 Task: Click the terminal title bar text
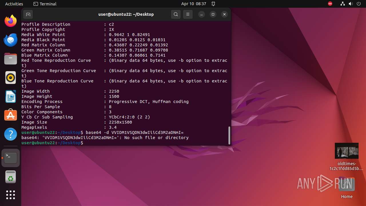click(x=126, y=14)
